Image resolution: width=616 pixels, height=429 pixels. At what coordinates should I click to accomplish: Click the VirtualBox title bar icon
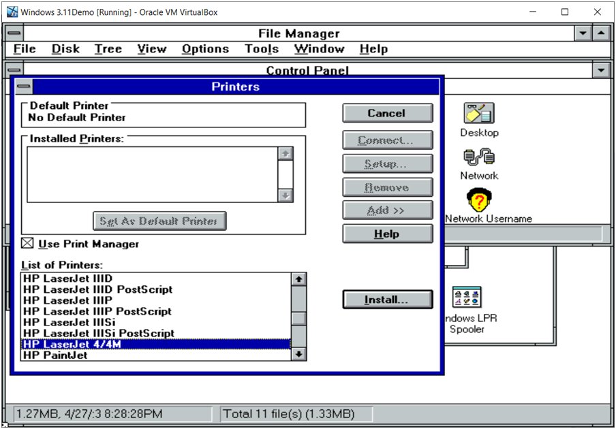pyautogui.click(x=12, y=12)
